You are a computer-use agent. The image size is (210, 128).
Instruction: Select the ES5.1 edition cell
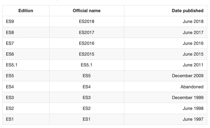click(11, 65)
